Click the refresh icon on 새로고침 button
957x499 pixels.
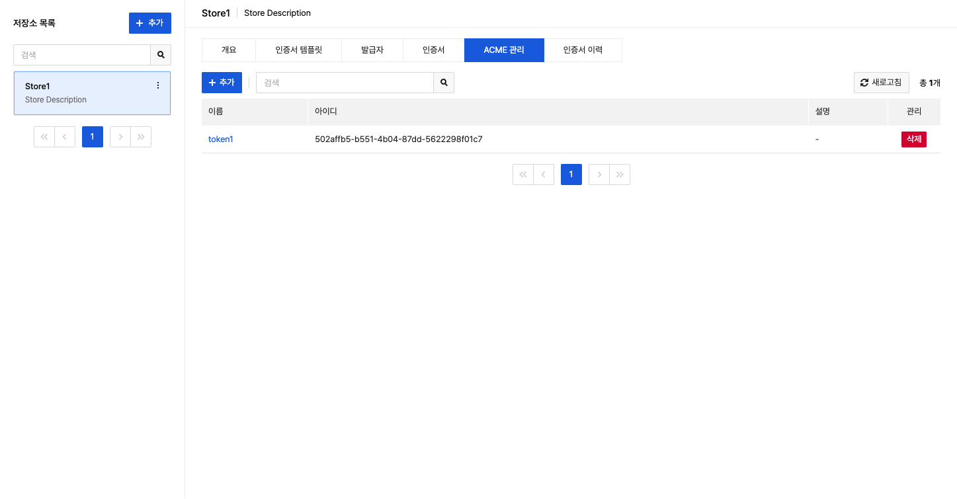pos(864,82)
